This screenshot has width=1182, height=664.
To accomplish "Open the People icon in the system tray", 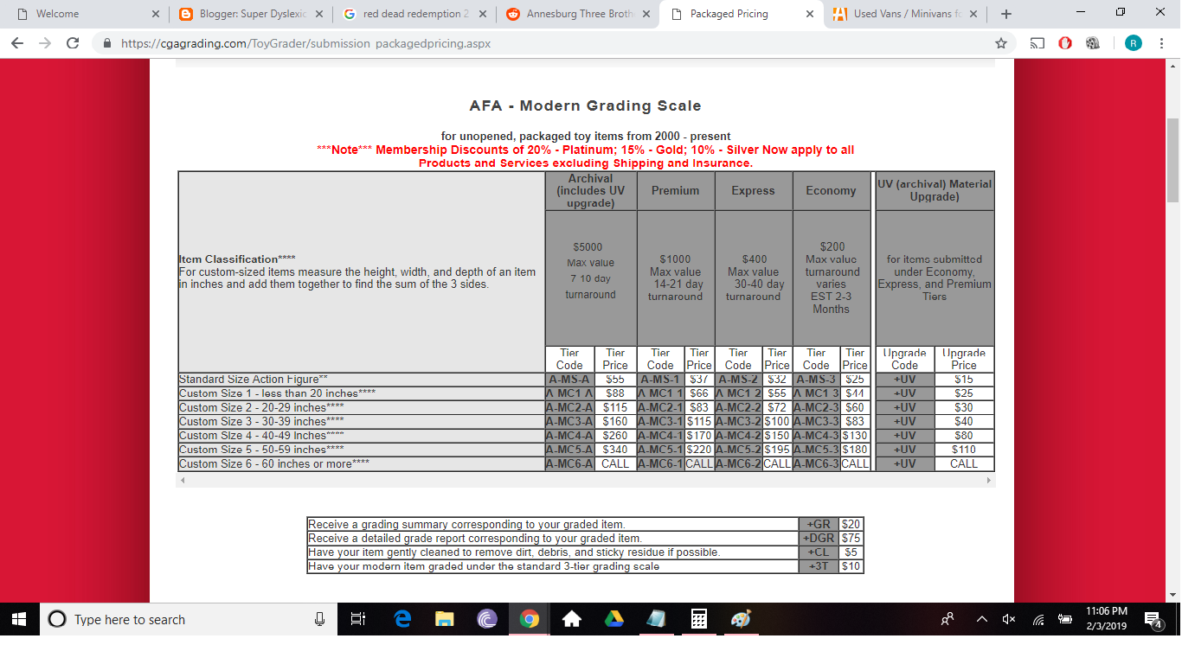I will coord(948,619).
